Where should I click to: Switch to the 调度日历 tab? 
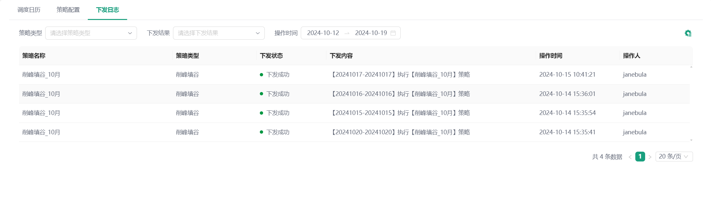[x=29, y=10]
